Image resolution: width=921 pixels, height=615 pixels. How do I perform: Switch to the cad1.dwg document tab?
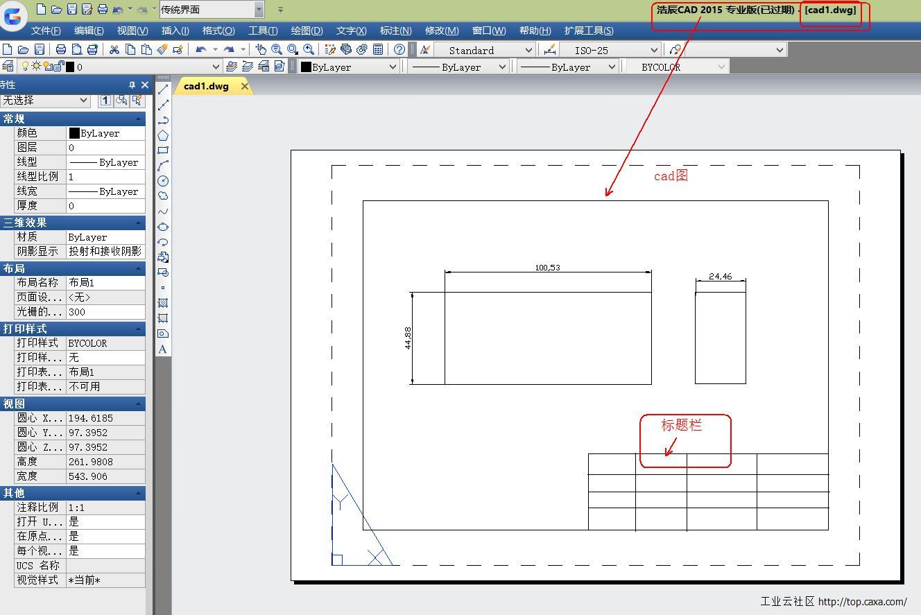coord(206,86)
